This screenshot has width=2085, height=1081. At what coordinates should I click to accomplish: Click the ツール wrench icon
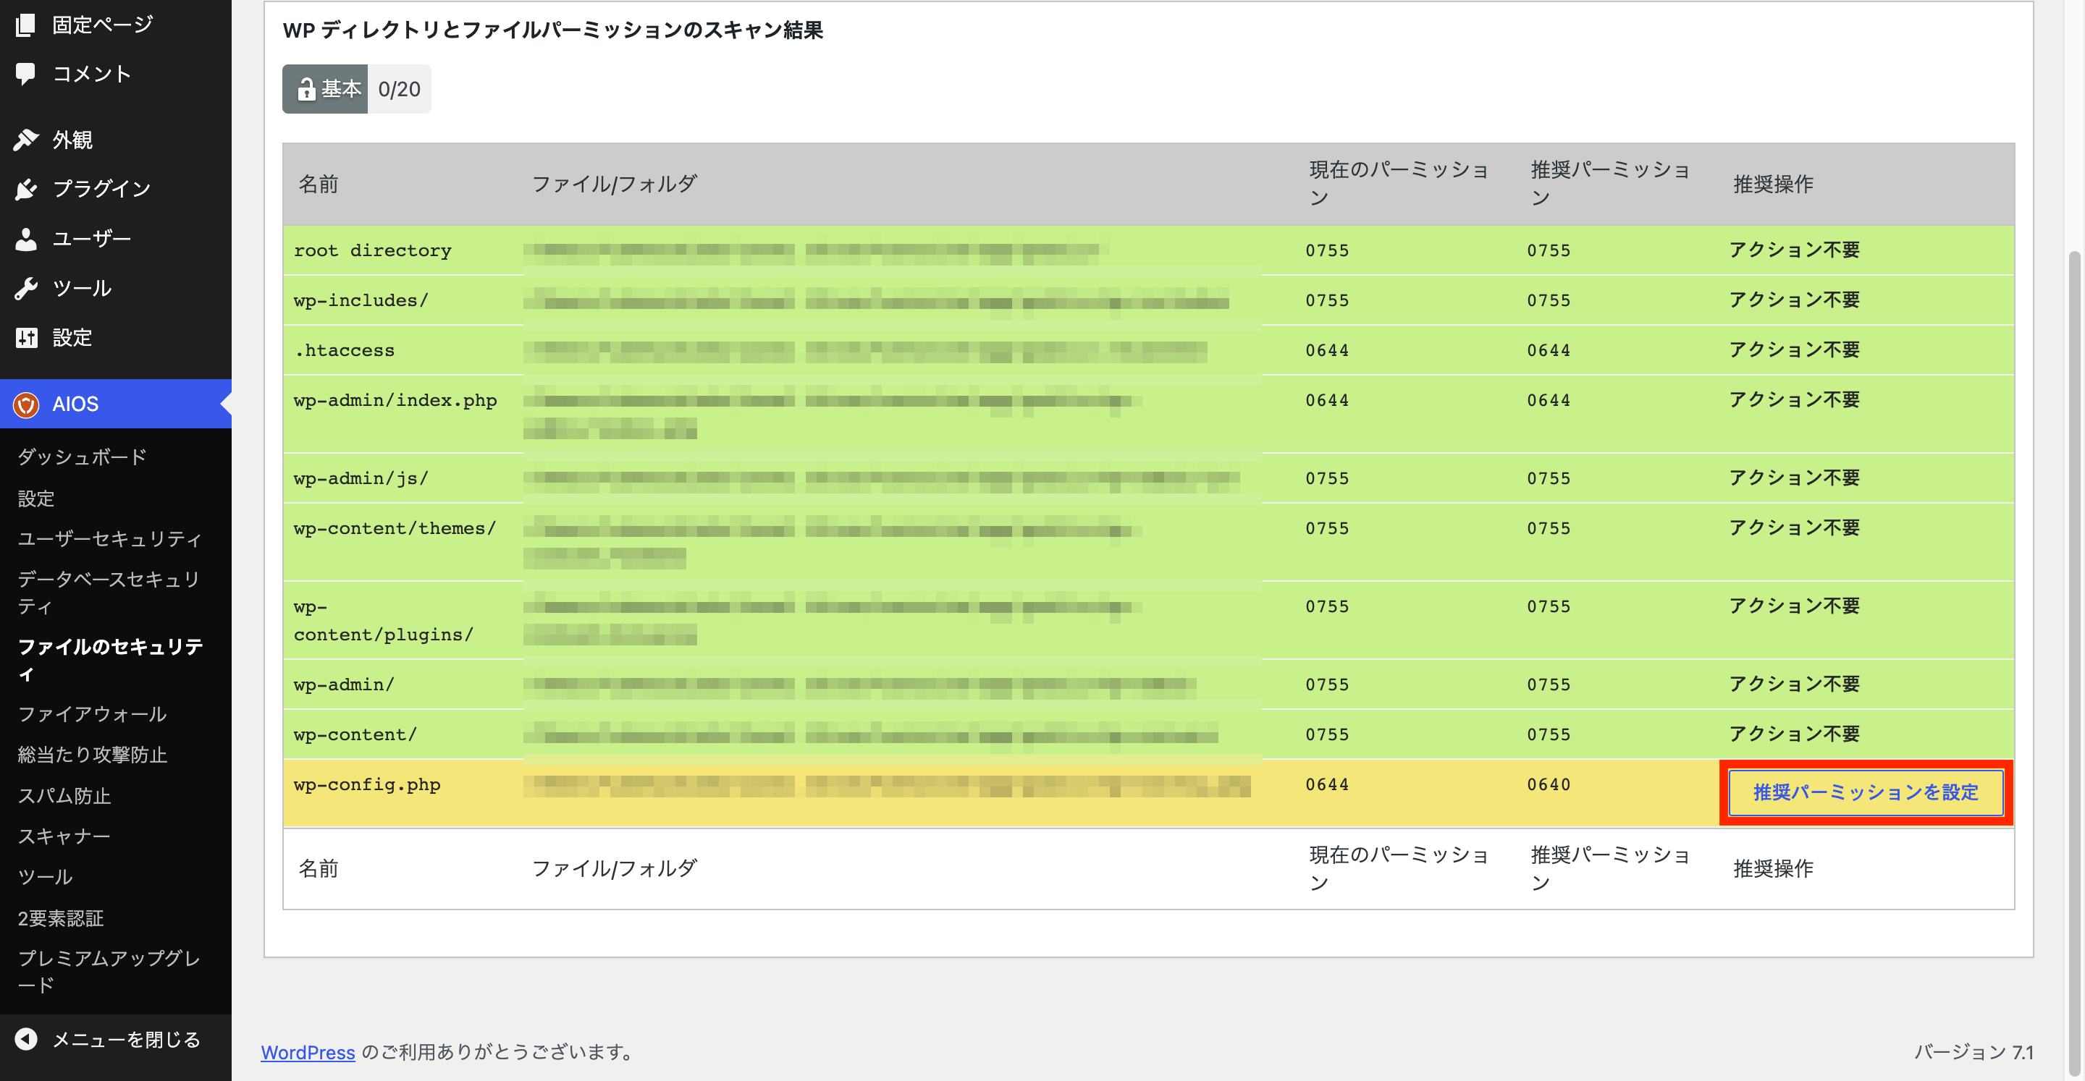[26, 288]
